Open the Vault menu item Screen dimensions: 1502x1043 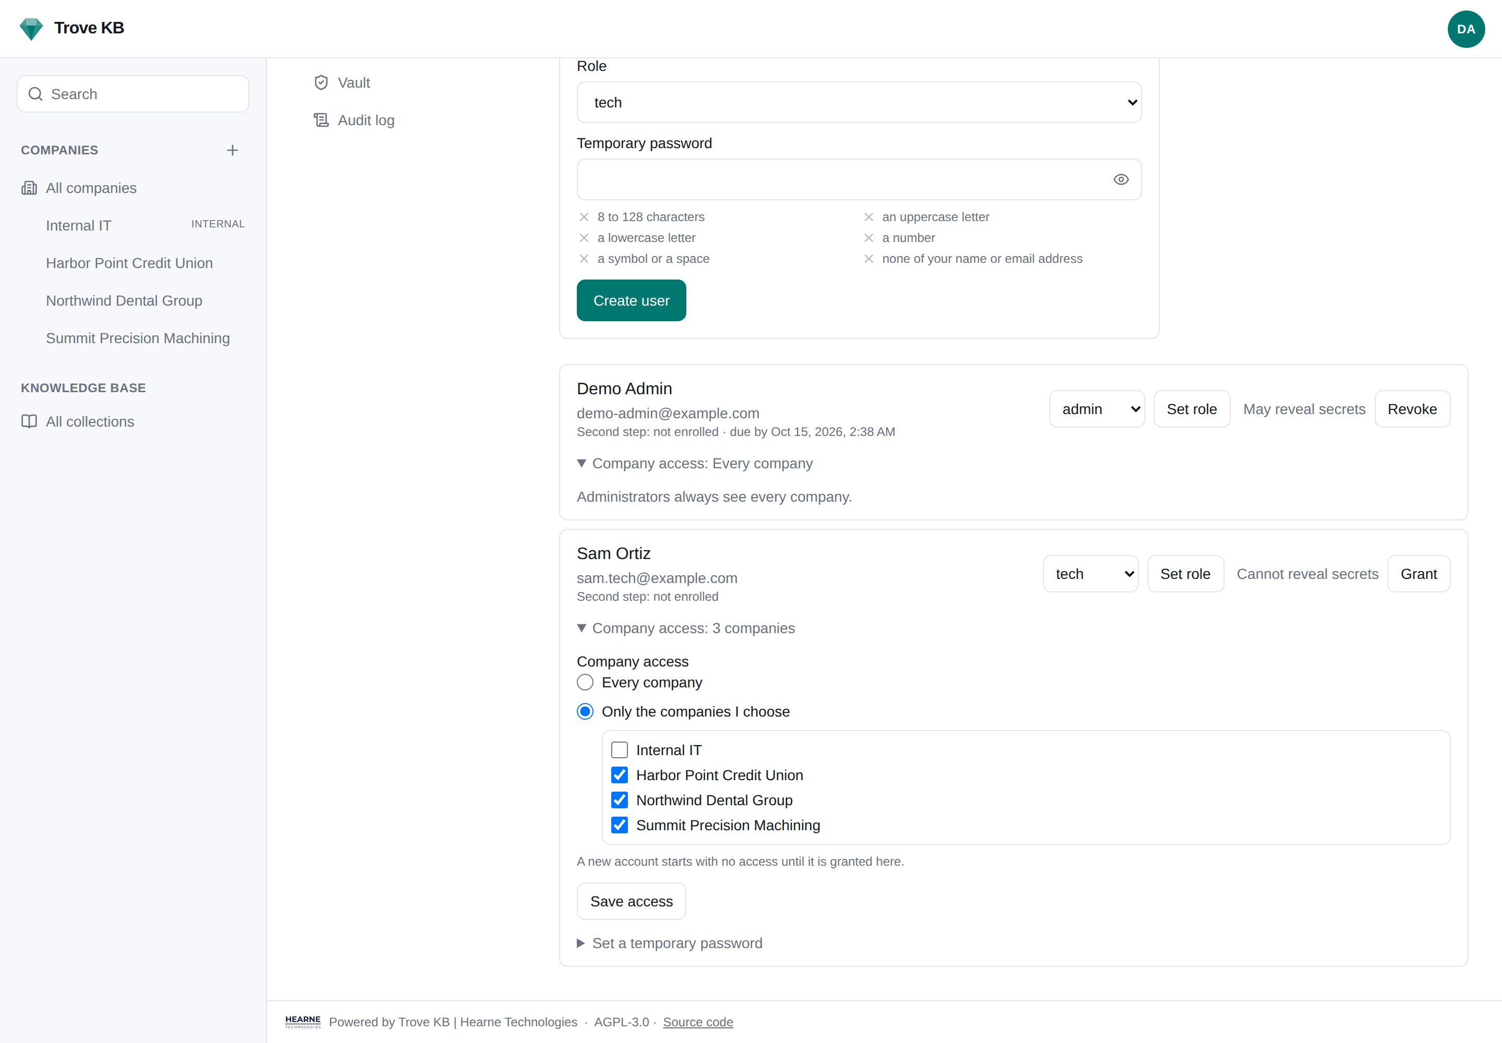354,82
